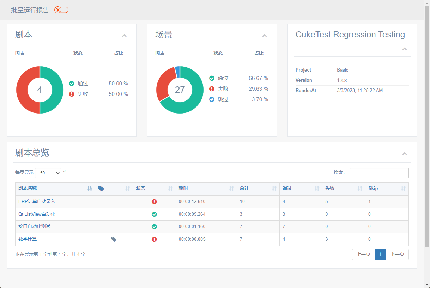Click the 搜索 input field
Screen dimensions: 430x288
(x=379, y=173)
